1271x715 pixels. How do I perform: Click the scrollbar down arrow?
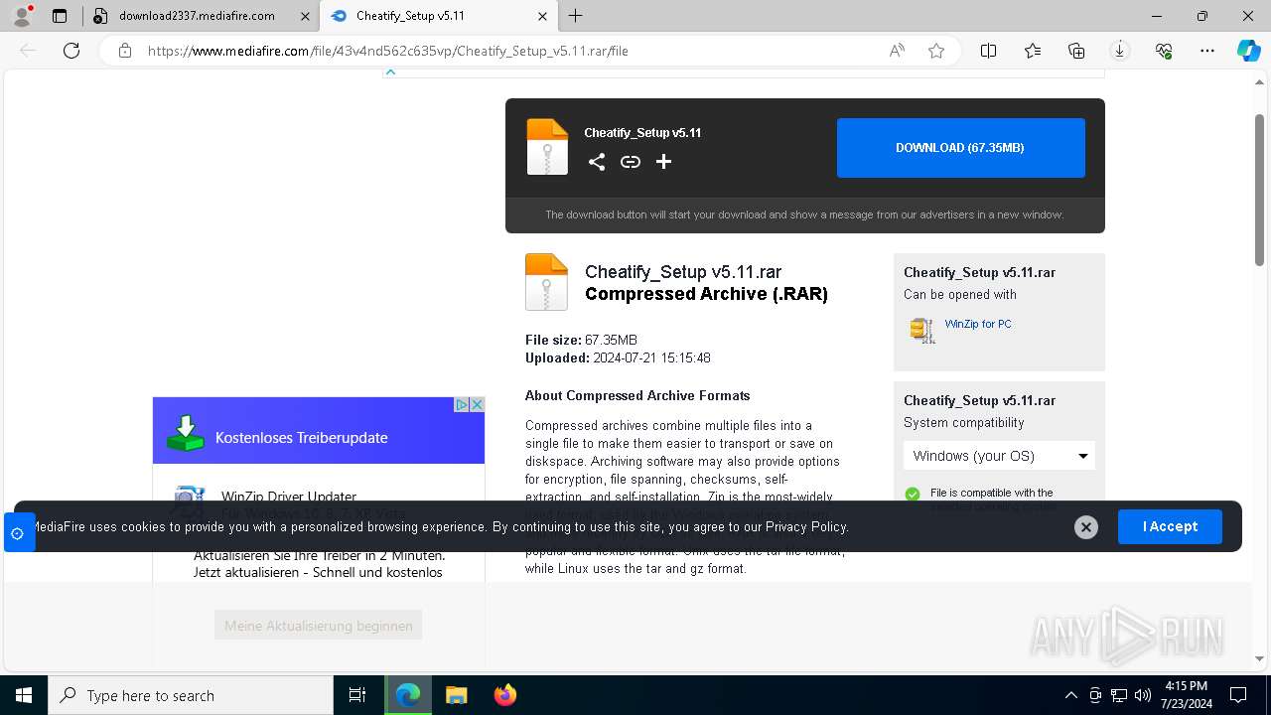1260,658
